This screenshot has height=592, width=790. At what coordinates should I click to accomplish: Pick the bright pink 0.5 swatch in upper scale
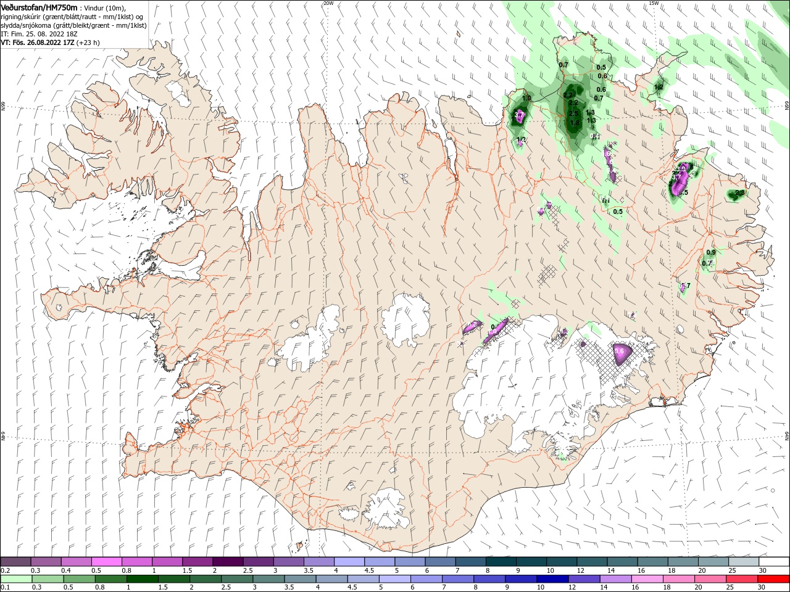click(106, 562)
